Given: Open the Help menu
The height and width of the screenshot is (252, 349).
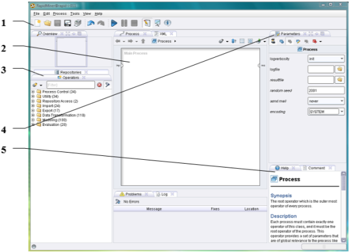Looking at the screenshot, I should click(x=98, y=14).
